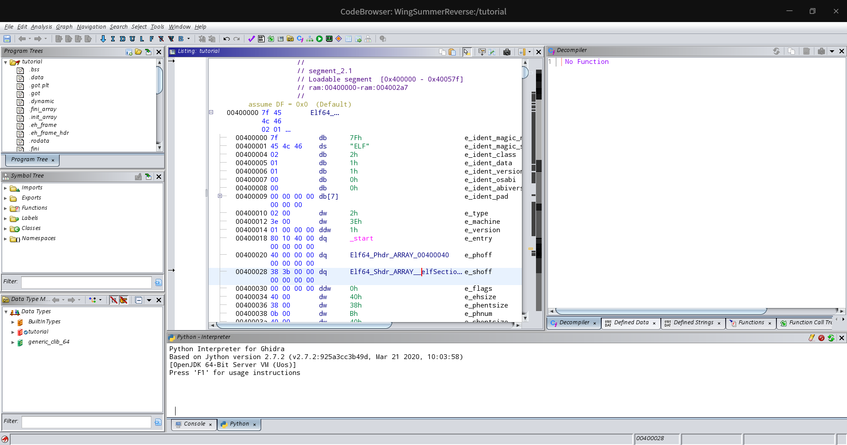The height and width of the screenshot is (445, 847).
Task: Open the Decompiler panel menu arrow
Action: point(832,51)
